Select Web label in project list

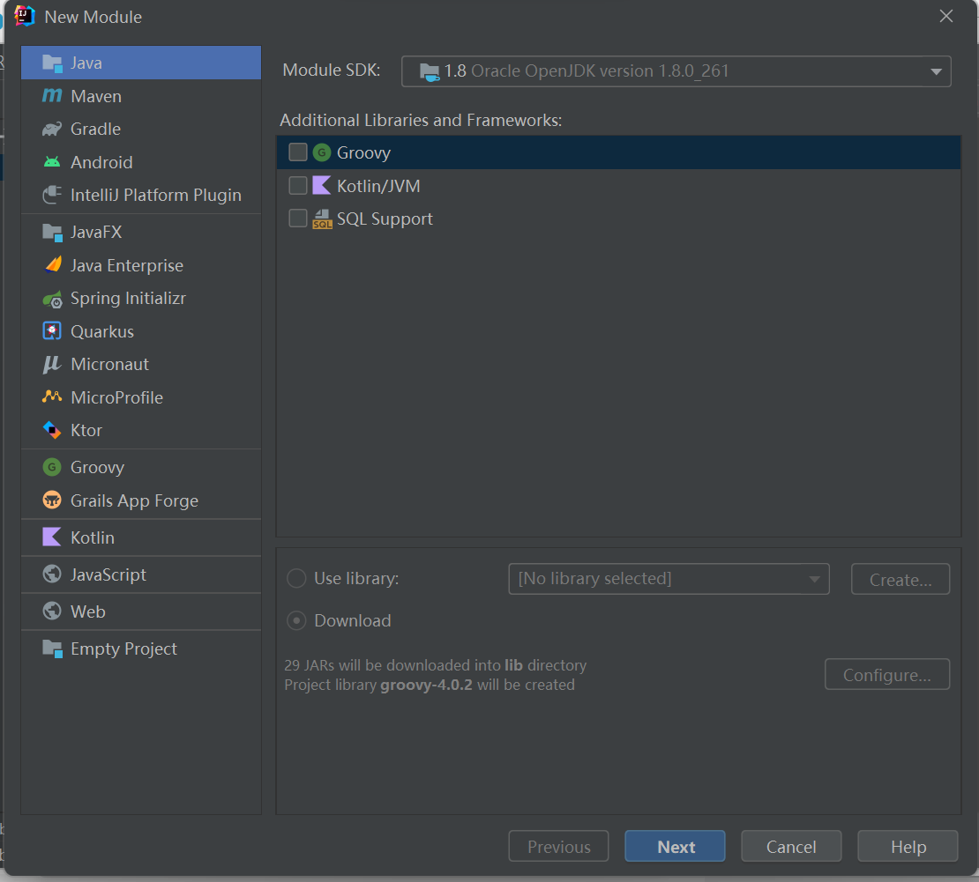88,611
